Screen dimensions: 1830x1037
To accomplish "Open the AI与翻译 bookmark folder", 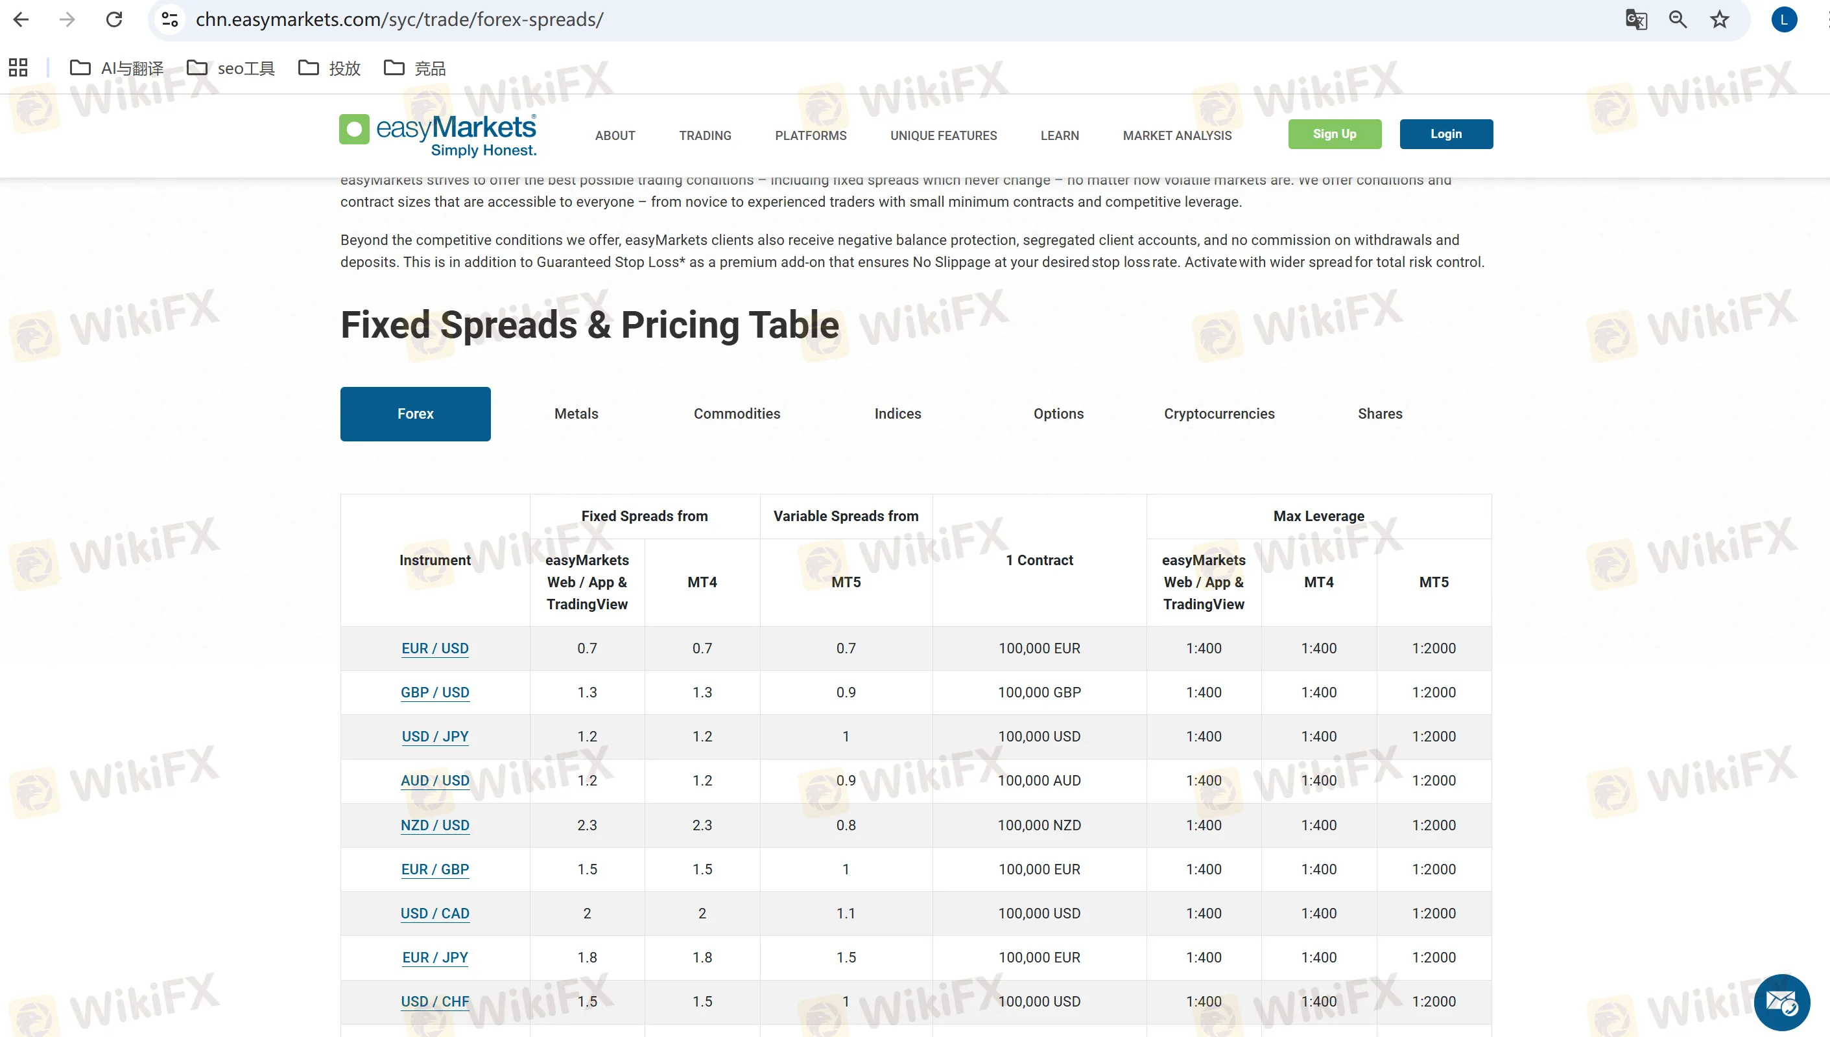I will pos(116,67).
